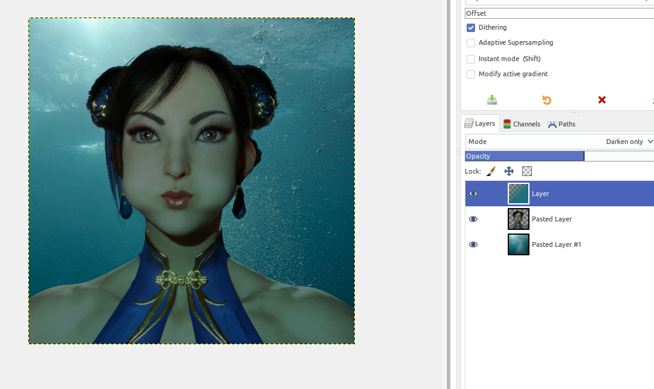Switch to the Channels tab
The image size is (654, 389).
(x=522, y=124)
